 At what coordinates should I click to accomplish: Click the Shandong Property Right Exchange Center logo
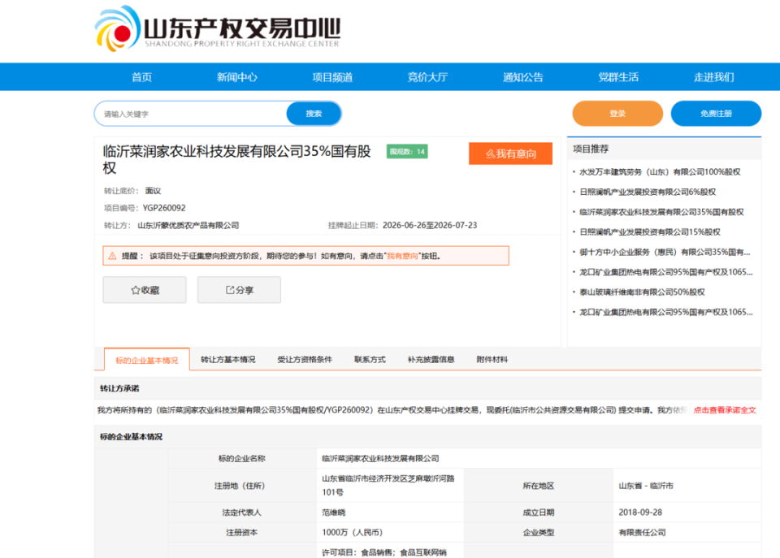(218, 29)
